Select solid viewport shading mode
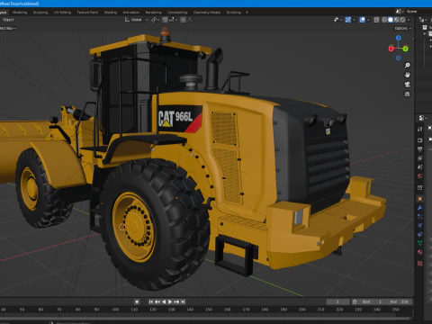 (x=391, y=20)
